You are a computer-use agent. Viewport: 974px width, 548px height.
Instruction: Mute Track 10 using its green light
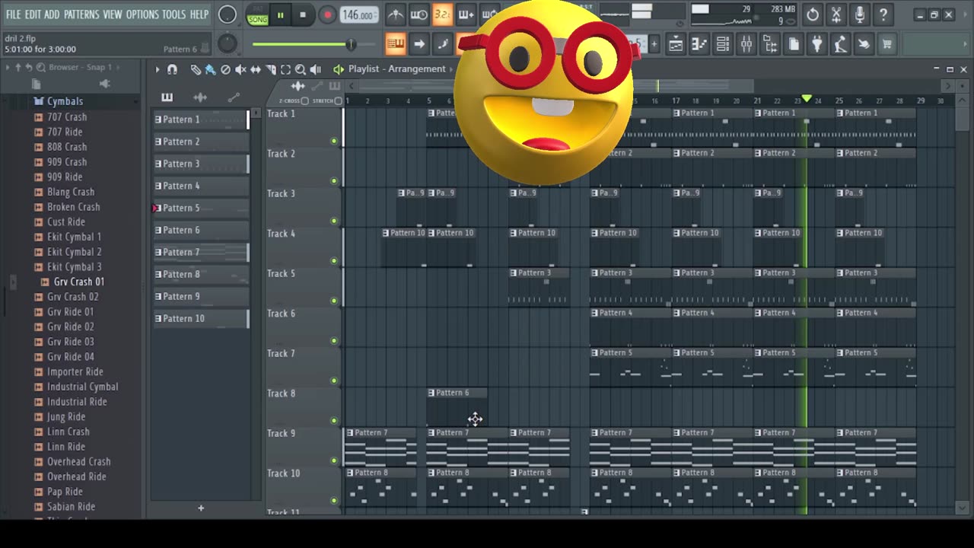(333, 500)
